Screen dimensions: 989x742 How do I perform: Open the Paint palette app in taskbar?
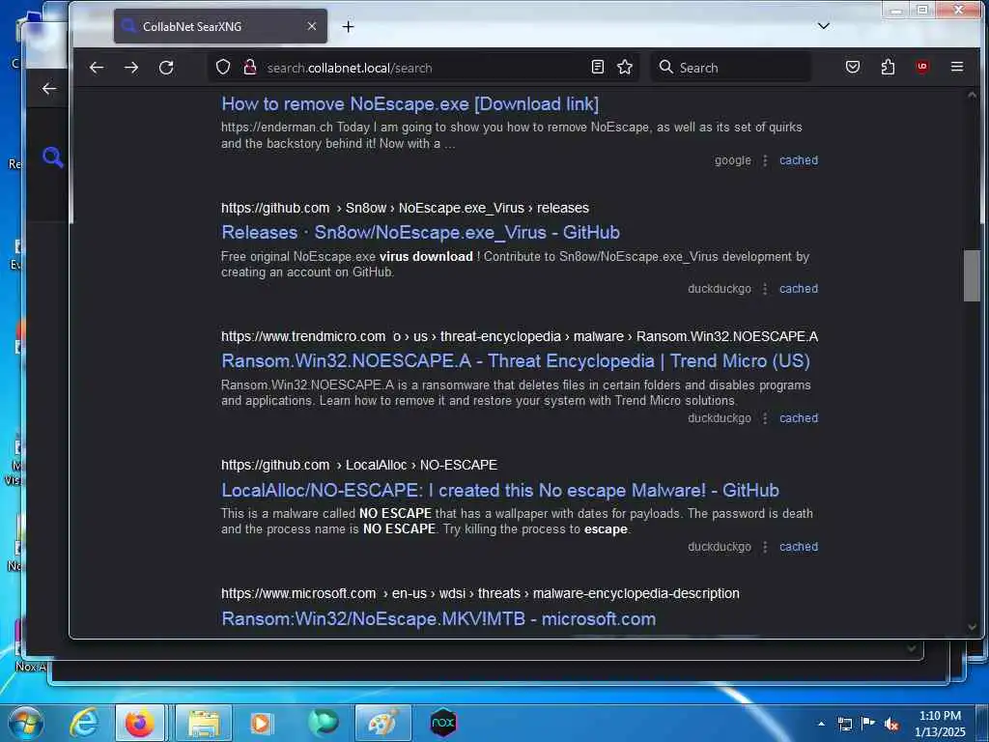(x=382, y=723)
